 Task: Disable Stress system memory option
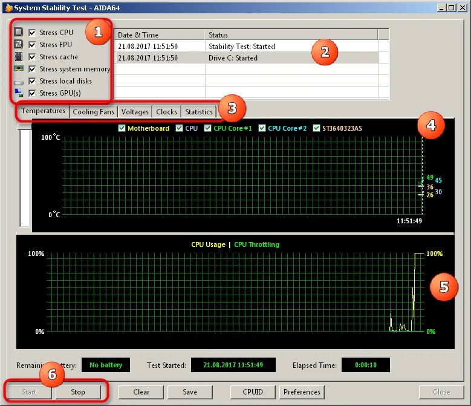[x=32, y=69]
